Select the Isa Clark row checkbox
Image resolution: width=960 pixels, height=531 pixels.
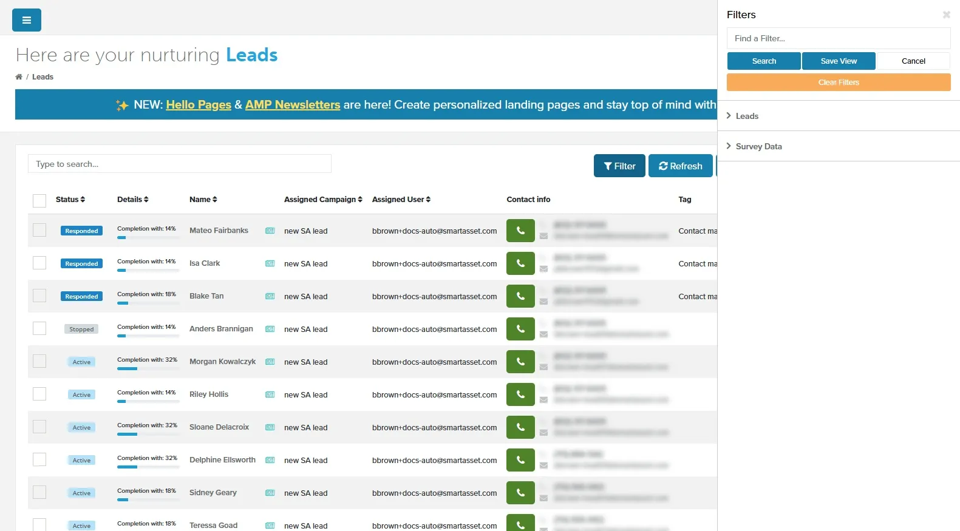(x=39, y=263)
